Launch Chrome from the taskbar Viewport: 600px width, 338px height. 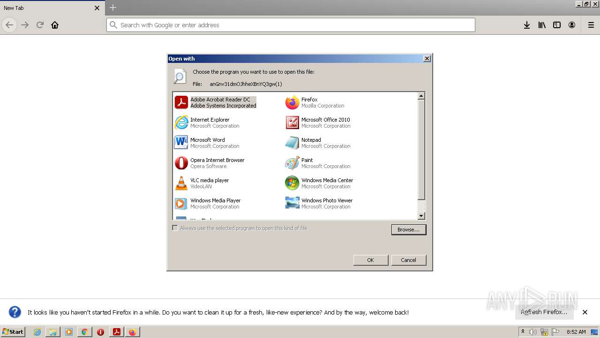[85, 332]
